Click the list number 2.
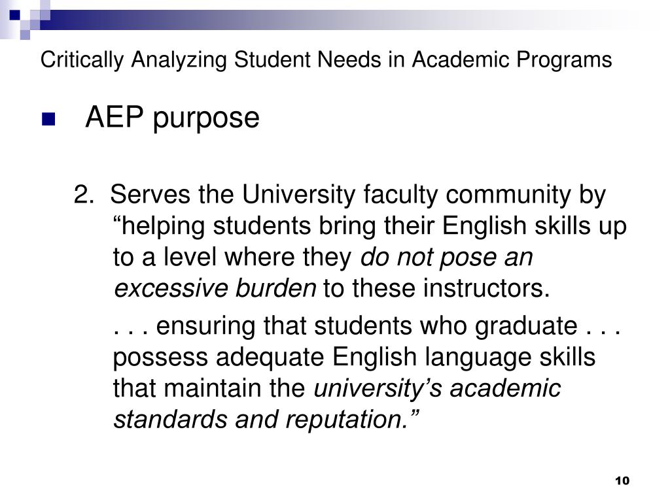The image size is (670, 502). coord(83,195)
